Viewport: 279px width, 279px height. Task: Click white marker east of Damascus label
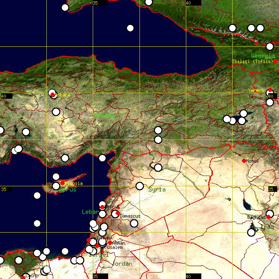click(x=134, y=223)
